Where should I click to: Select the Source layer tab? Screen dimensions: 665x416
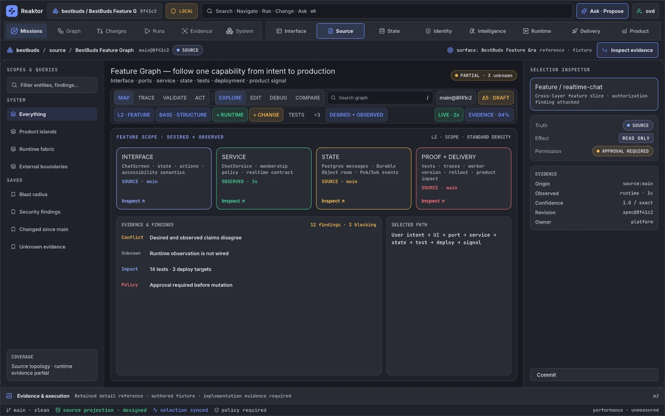pyautogui.click(x=341, y=31)
